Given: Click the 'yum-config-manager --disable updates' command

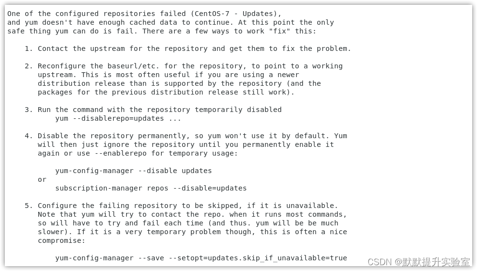Looking at the screenshot, I should click(133, 171).
